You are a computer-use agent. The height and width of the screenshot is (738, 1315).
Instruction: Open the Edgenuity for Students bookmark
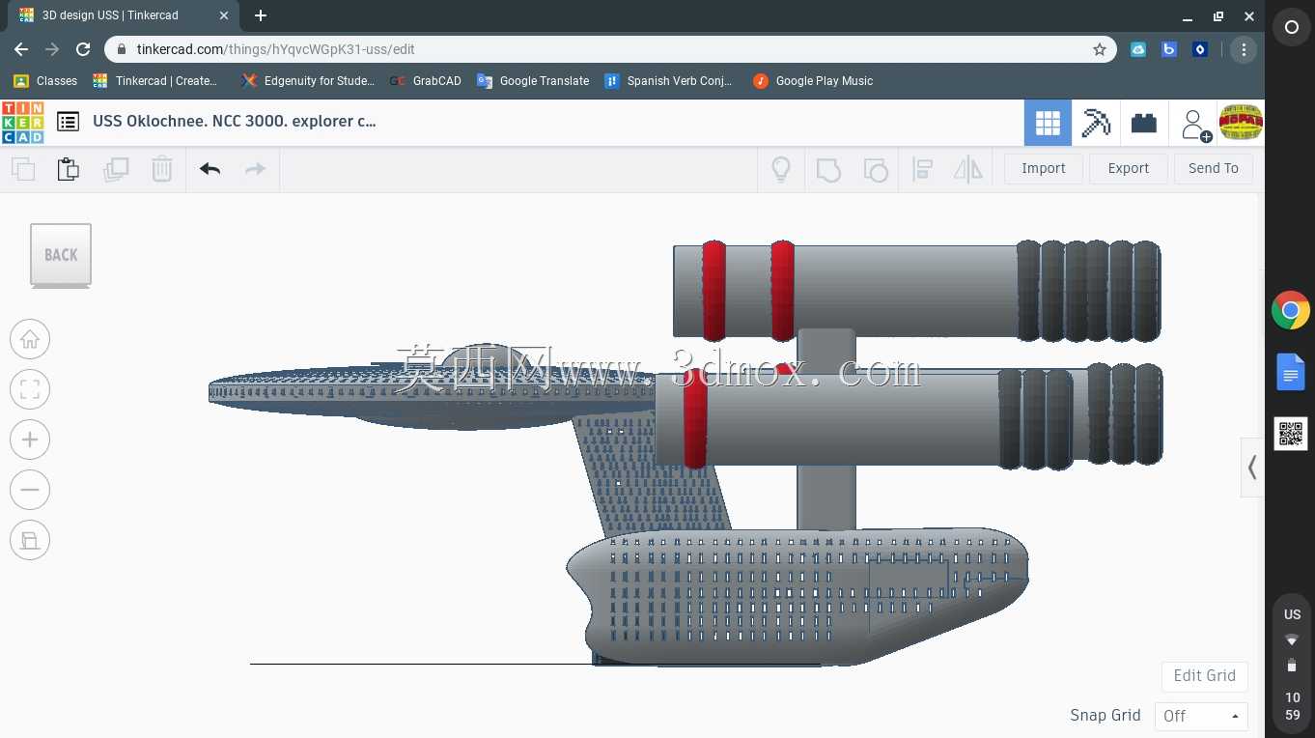point(308,81)
